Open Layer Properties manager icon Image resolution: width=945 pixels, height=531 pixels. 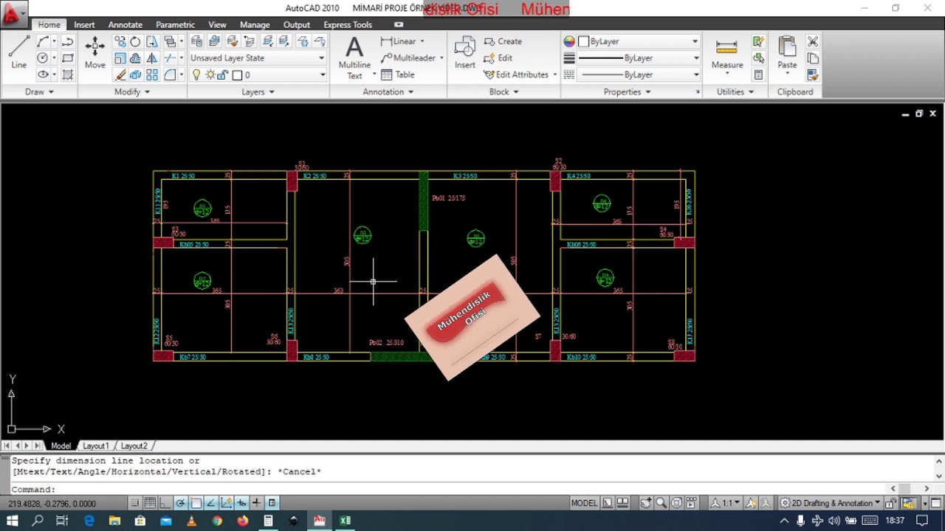pos(196,41)
